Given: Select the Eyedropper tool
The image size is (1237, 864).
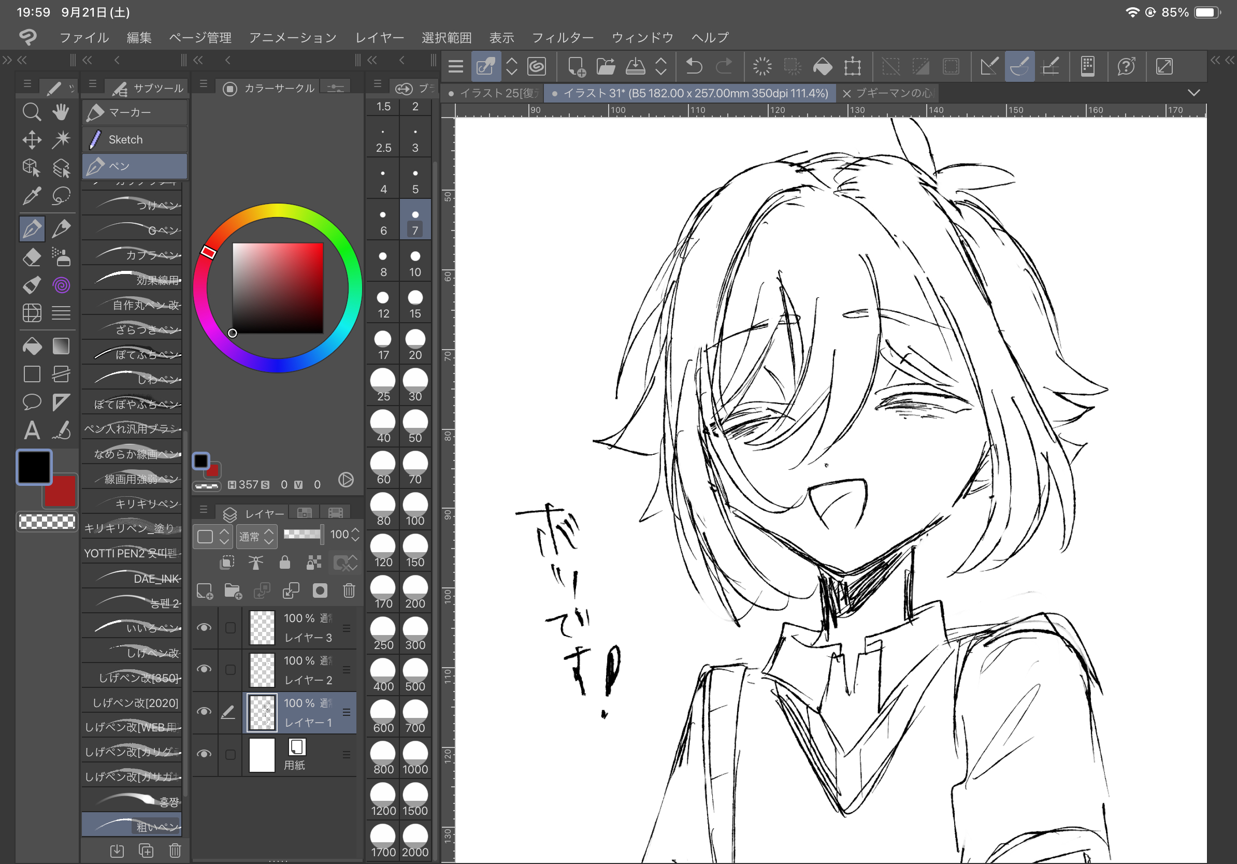Looking at the screenshot, I should coord(32,196).
